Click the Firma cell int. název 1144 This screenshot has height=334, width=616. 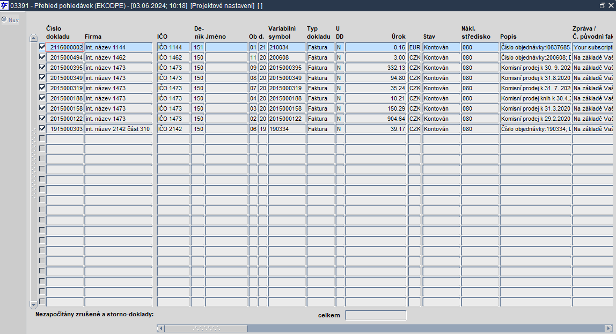pyautogui.click(x=118, y=47)
